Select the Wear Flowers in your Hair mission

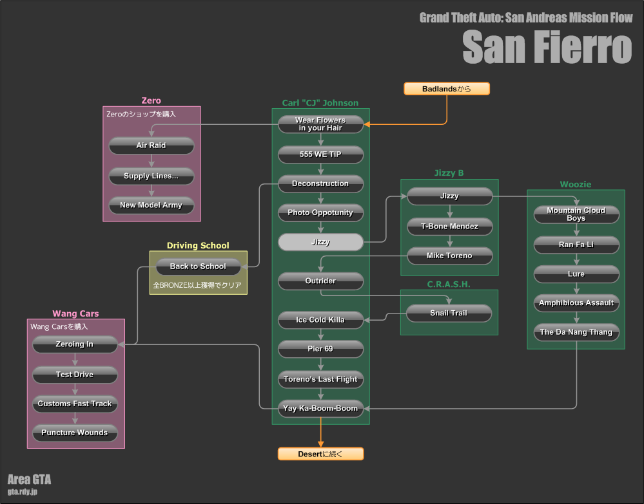pyautogui.click(x=320, y=124)
